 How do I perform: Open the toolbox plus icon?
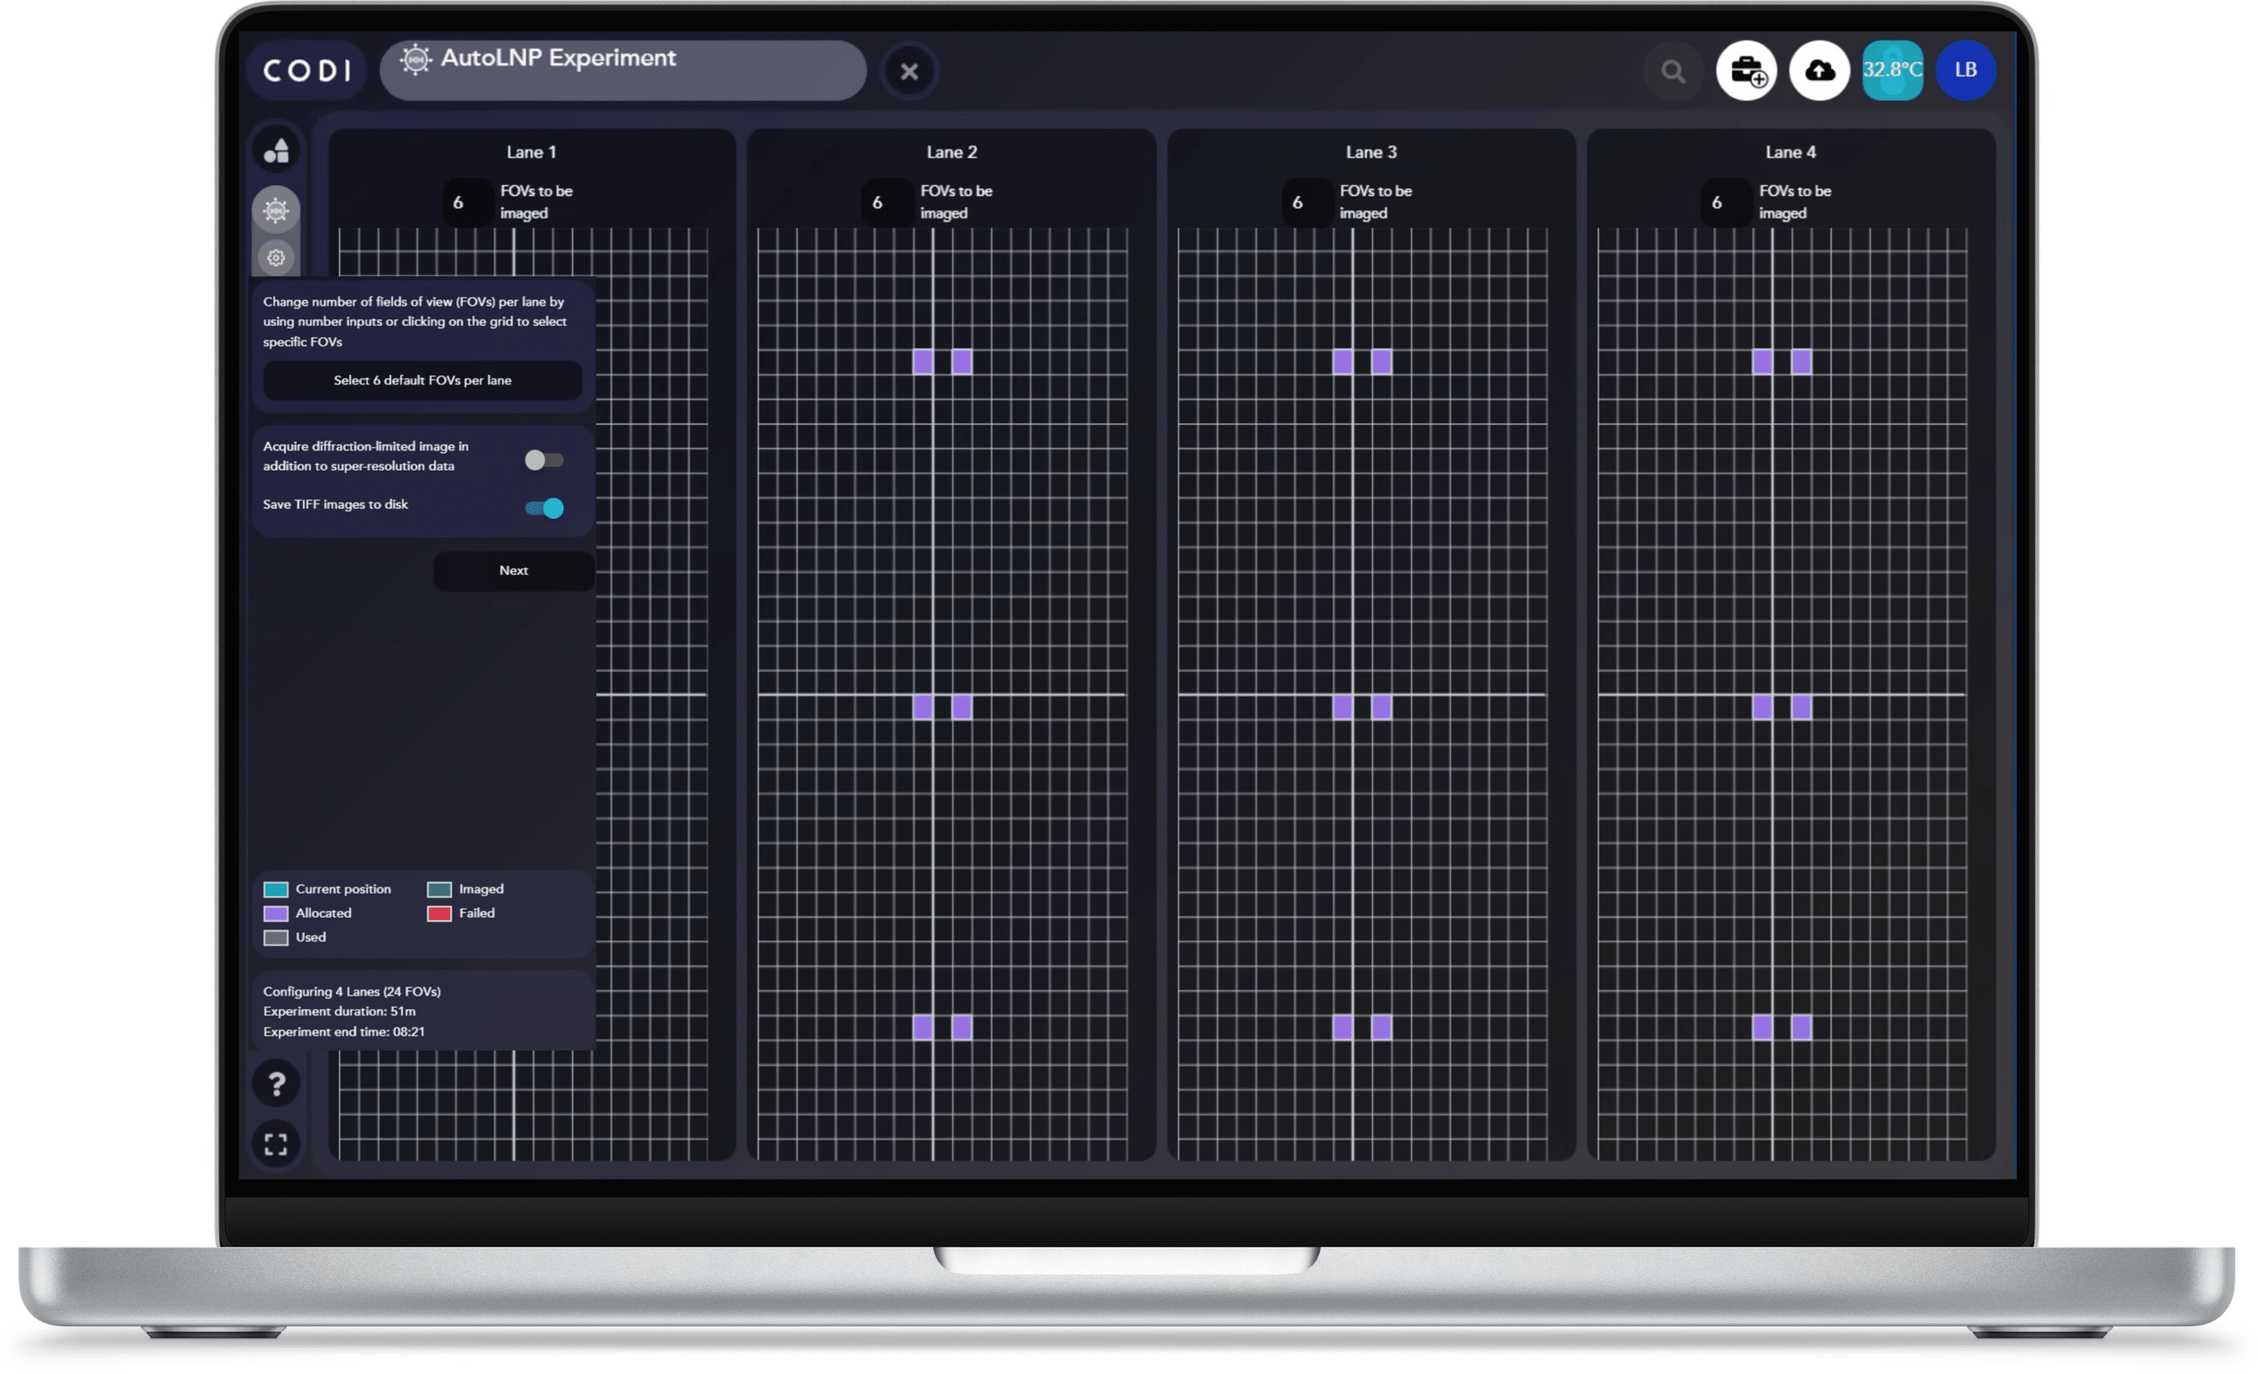1747,71
